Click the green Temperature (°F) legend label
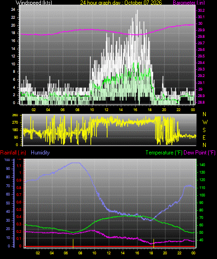The height and width of the screenshot is (259, 217). point(164,153)
